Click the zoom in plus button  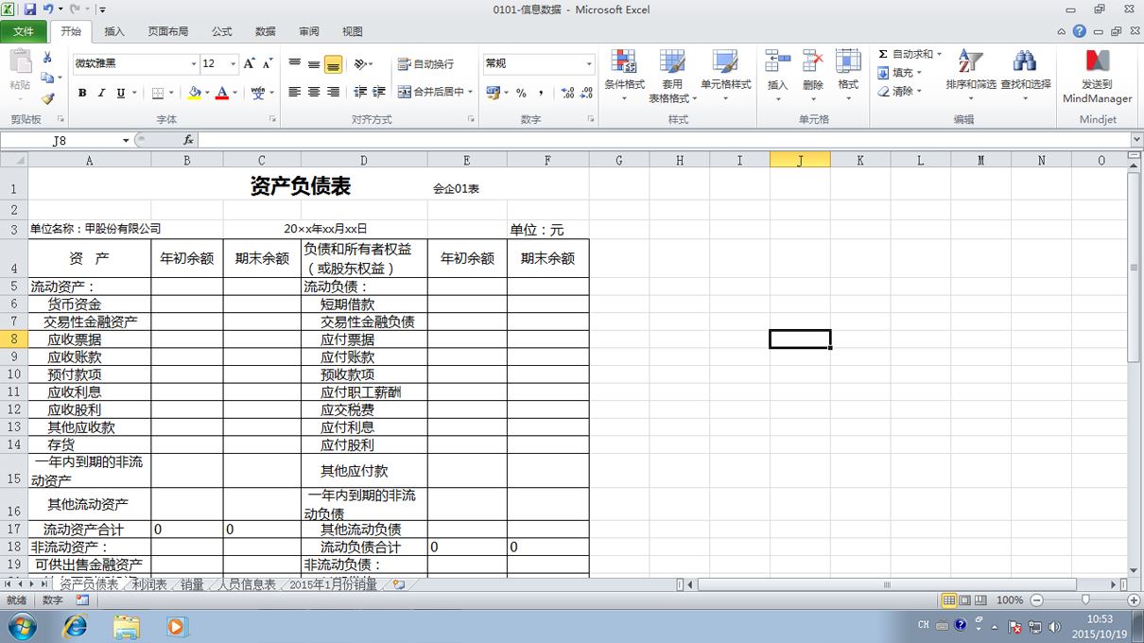pyautogui.click(x=1134, y=600)
